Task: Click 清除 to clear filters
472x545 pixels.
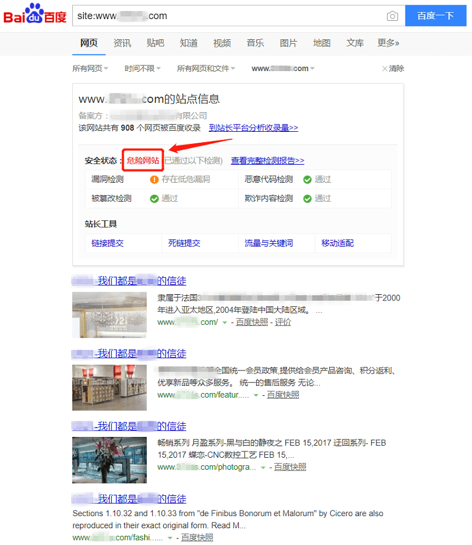Action: tap(393, 68)
